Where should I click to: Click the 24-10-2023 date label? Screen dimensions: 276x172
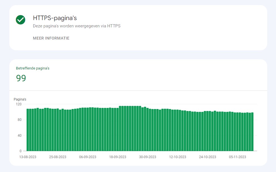[207, 157]
